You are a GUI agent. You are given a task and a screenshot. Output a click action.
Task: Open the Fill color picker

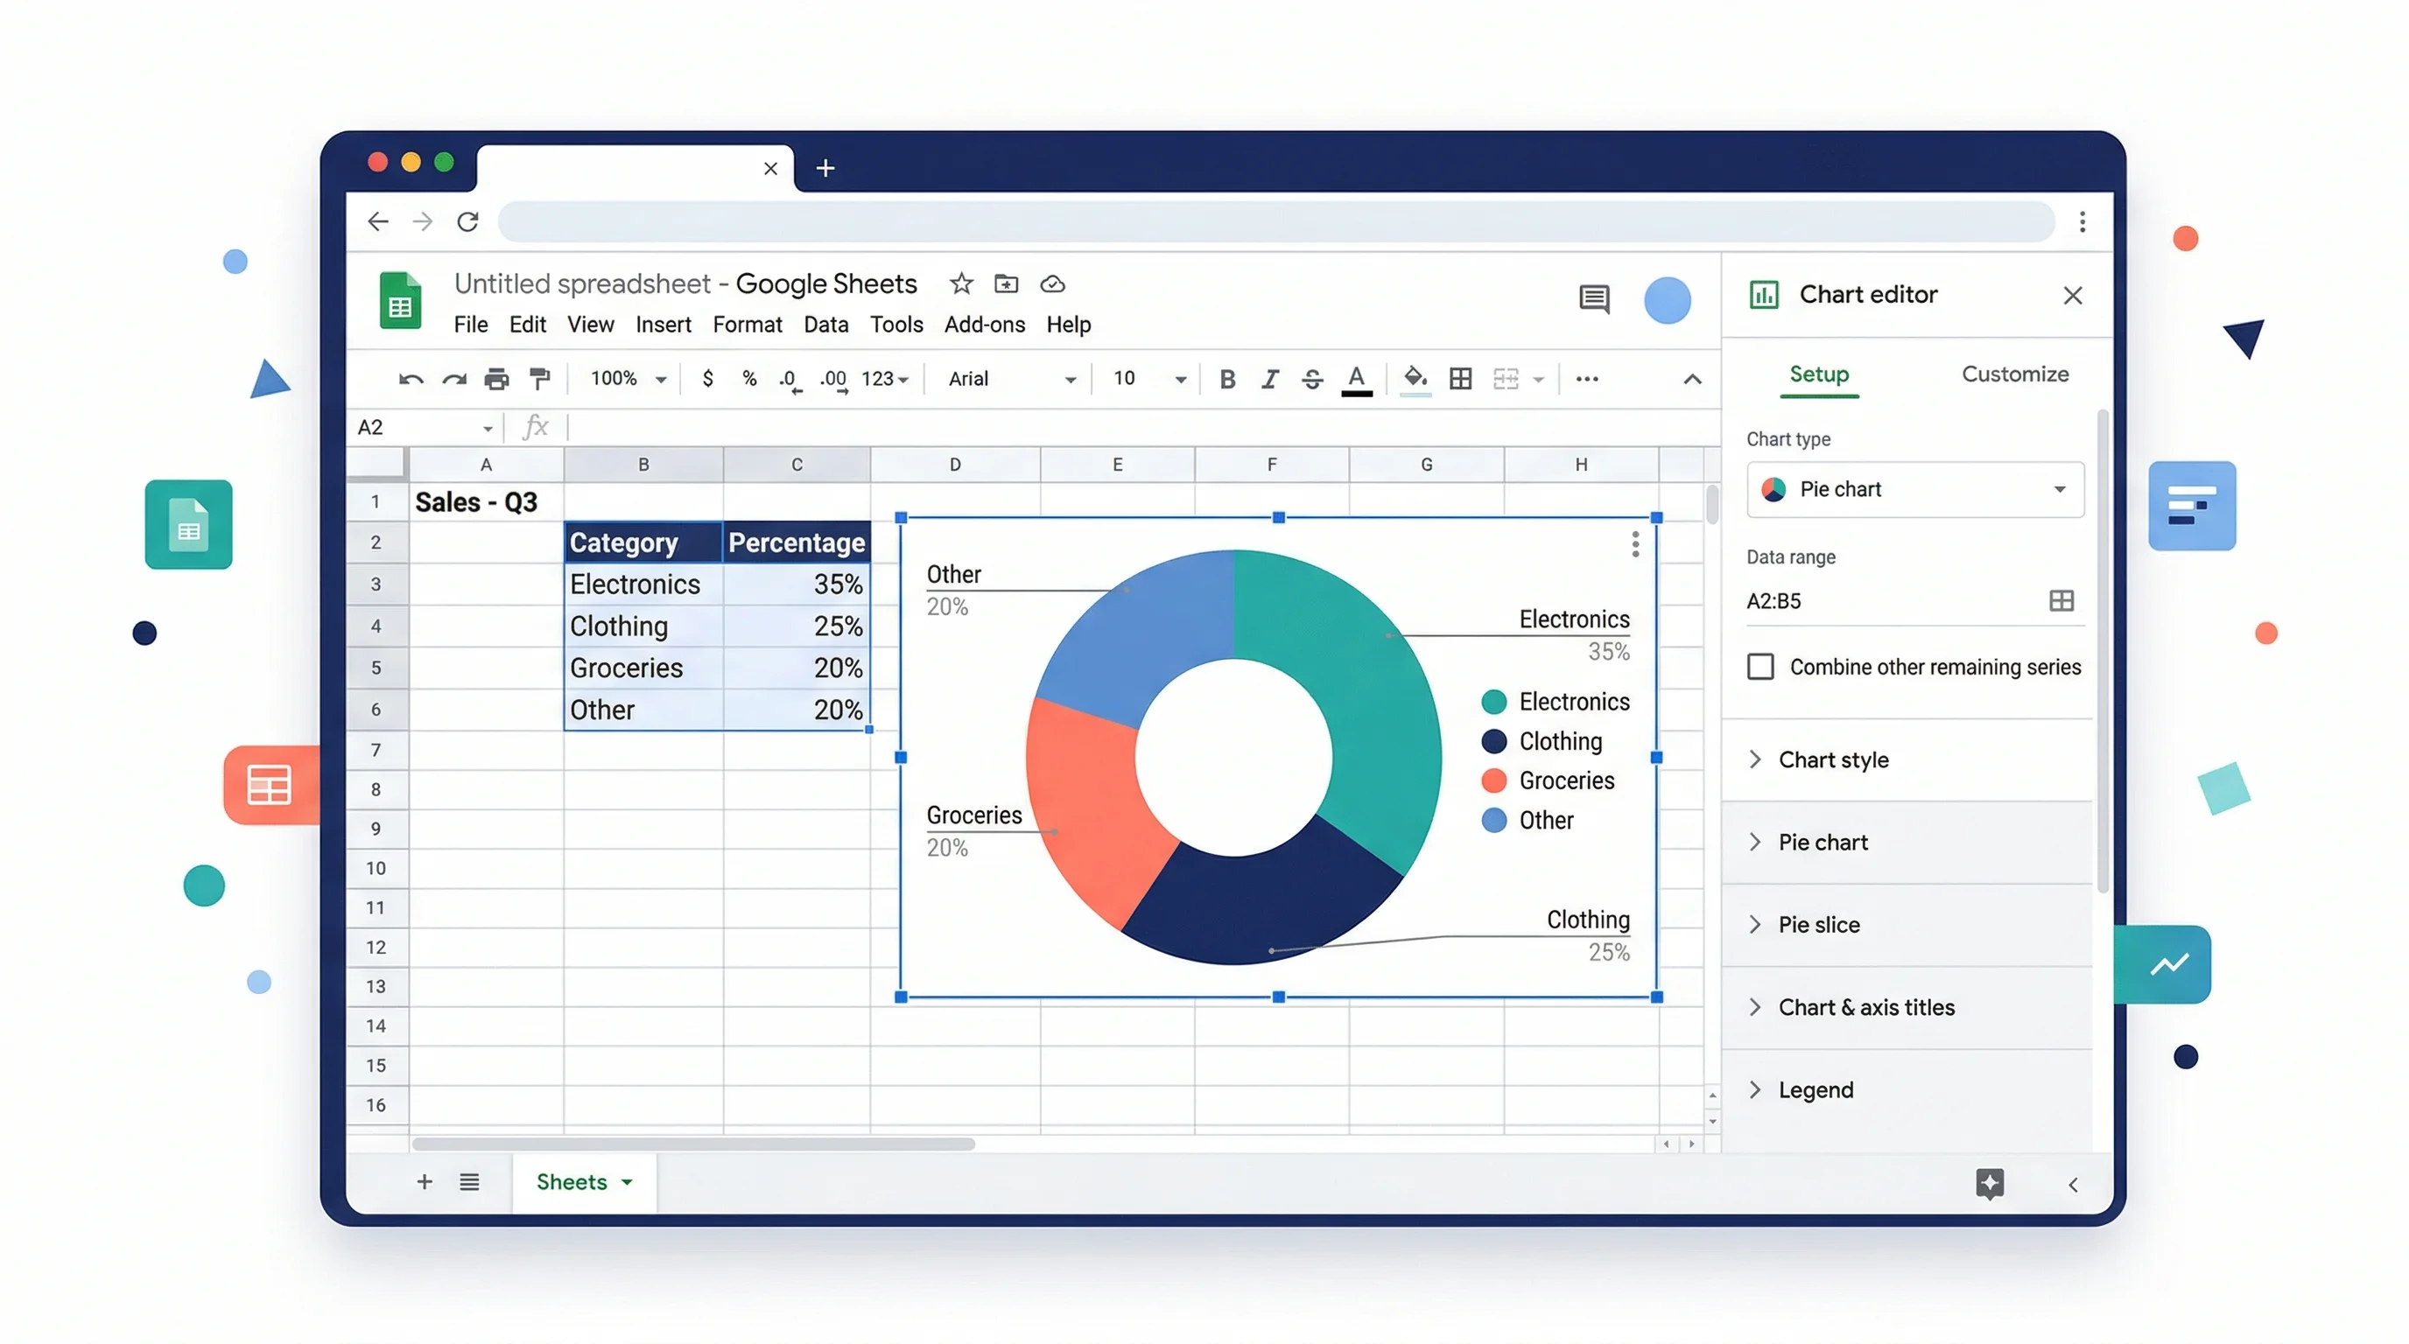click(x=1415, y=379)
